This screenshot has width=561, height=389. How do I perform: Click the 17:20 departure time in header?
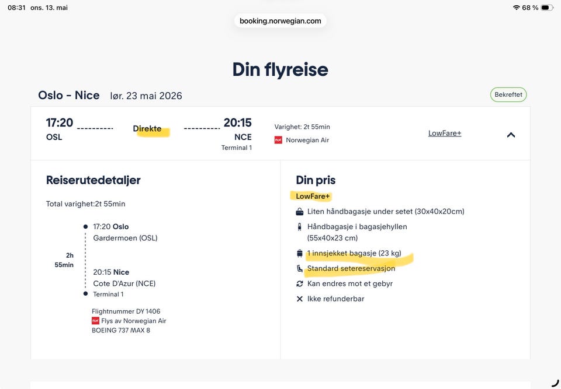[60, 122]
